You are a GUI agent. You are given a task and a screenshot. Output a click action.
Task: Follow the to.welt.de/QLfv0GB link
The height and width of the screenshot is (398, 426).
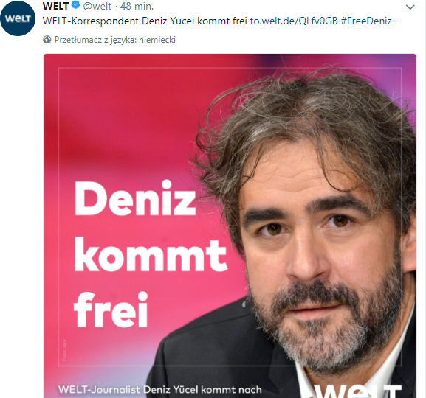[x=294, y=21]
